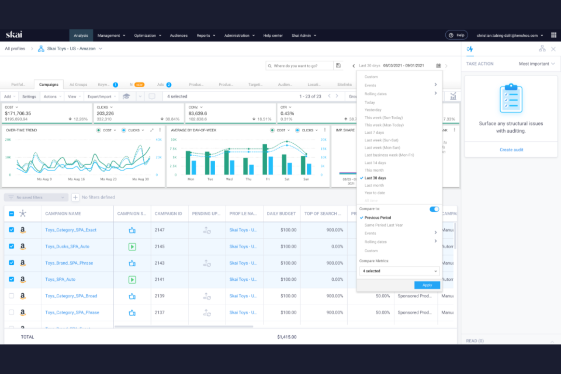Viewport: 561px width, 374px height.
Task: Uncheck Toys_Brand_SPA_Phrase row checkbox
Action: (11, 263)
